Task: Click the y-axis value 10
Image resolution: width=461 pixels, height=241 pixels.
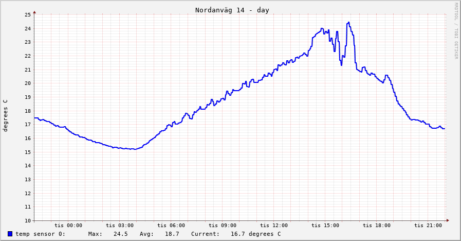Action: pos(28,221)
